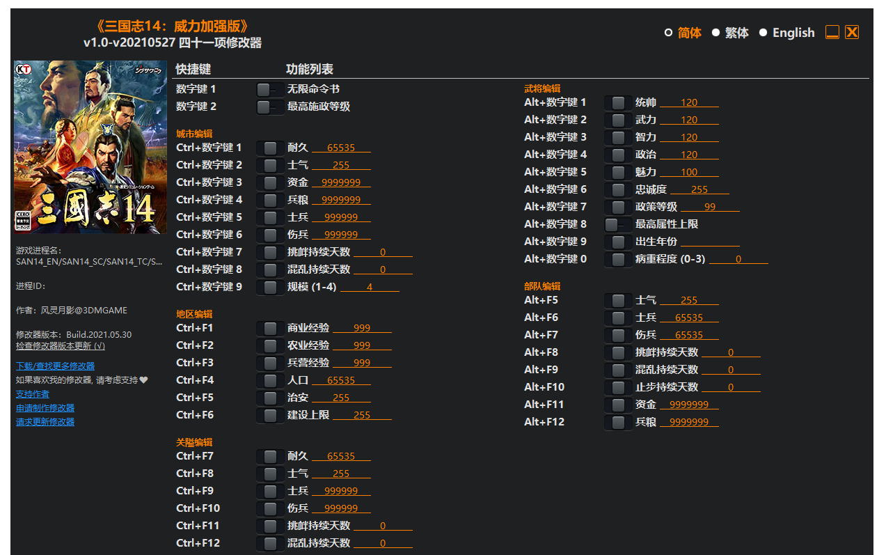Enable city 耐久 Ctrl+数字键 1 toggle
The image size is (886, 555).
[270, 148]
